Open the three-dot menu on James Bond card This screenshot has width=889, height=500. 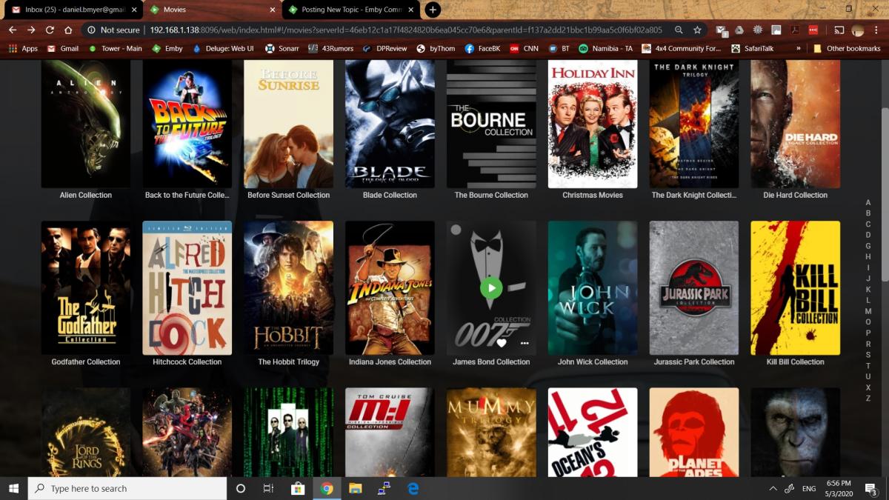[x=525, y=343]
